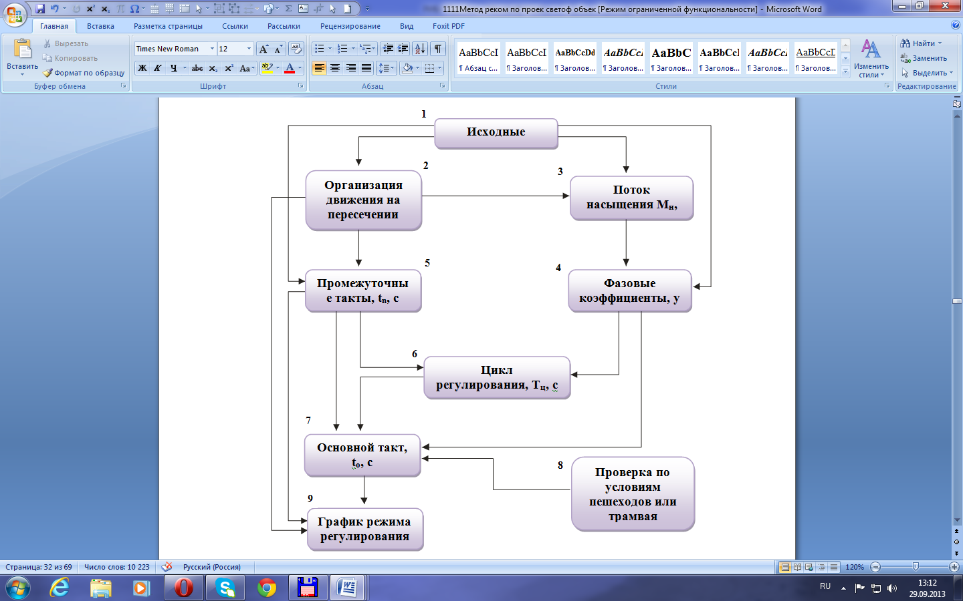This screenshot has width=963, height=601.
Task: Open line spacing dropdown
Action: 386,68
